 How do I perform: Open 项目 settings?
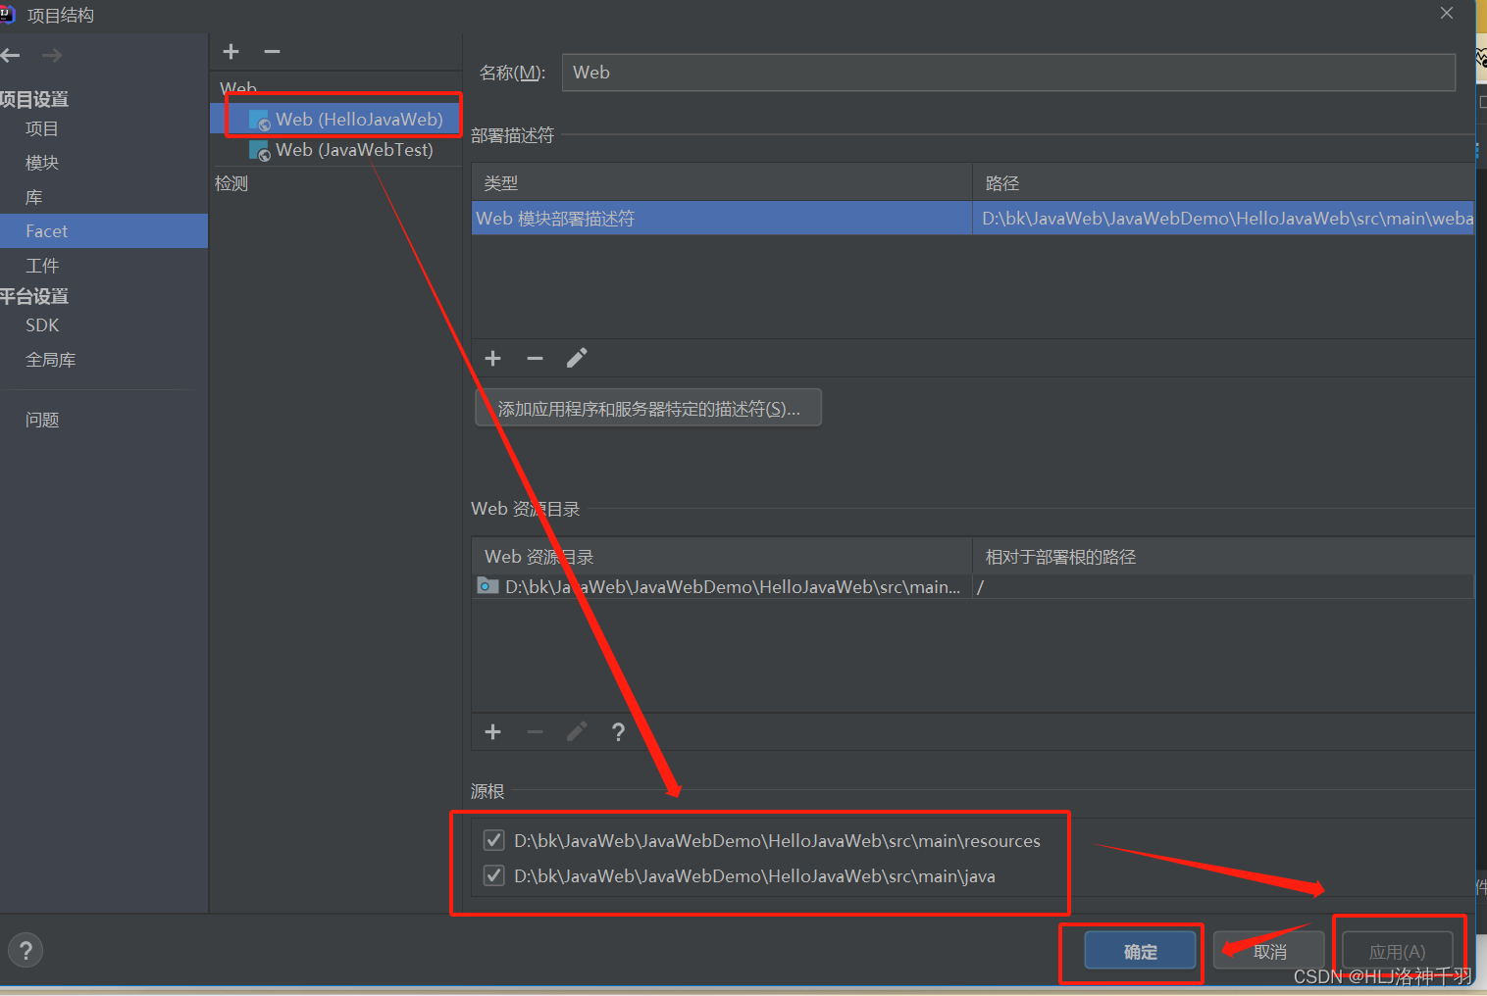tap(42, 128)
